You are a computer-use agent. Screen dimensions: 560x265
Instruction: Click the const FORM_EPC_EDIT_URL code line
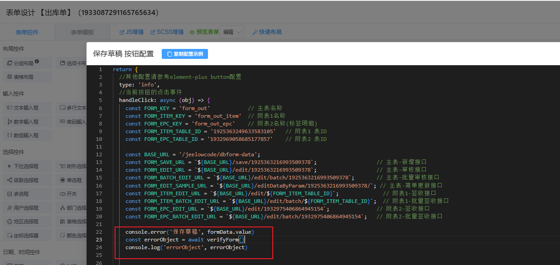[278, 209]
